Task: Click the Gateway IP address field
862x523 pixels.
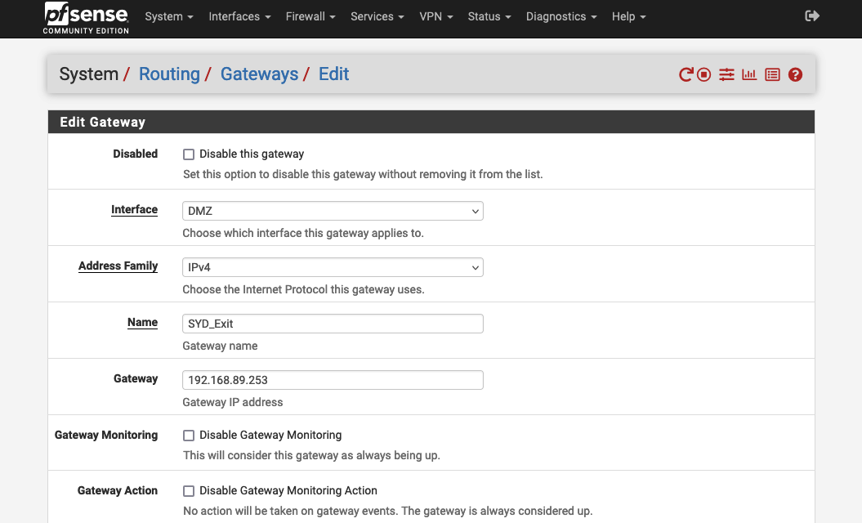Action: [332, 379]
